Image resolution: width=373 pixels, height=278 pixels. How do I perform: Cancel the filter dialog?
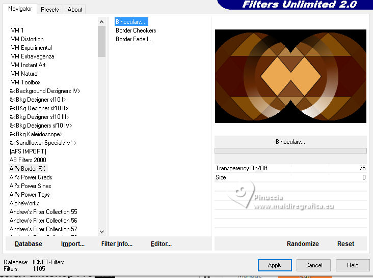313,265
